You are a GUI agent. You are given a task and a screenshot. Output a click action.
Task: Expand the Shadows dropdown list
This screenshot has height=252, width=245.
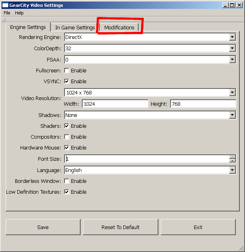pos(232,115)
